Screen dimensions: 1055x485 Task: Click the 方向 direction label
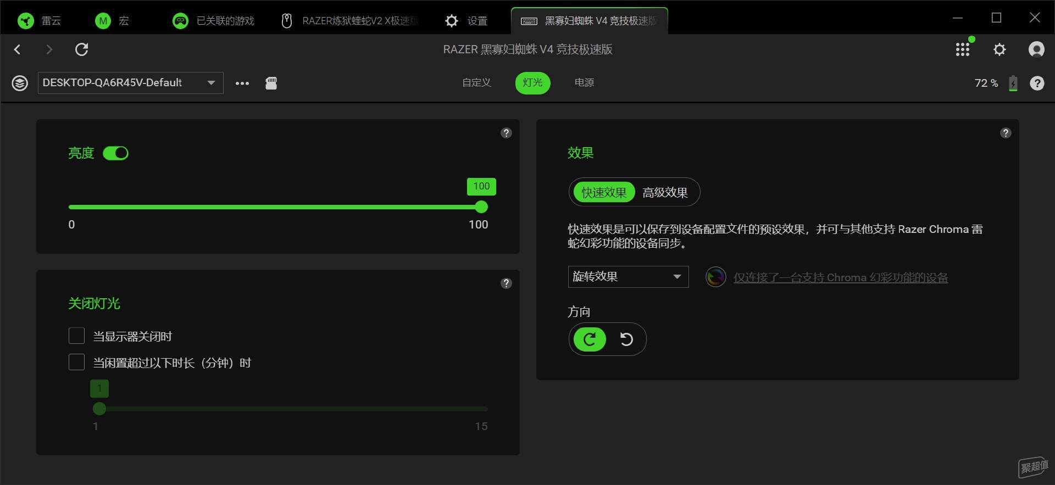click(579, 312)
